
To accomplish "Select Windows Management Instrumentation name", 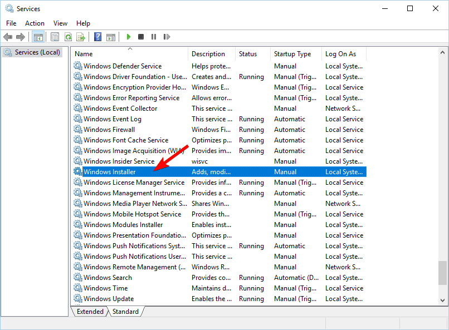I will point(134,193).
